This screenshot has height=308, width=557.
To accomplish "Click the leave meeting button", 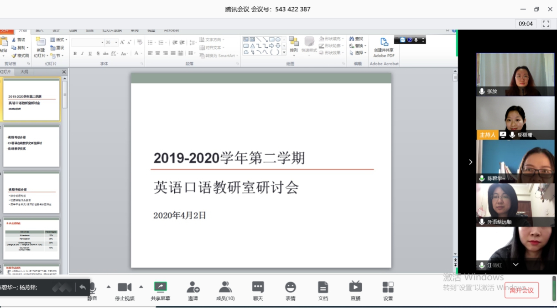I will coord(521,290).
